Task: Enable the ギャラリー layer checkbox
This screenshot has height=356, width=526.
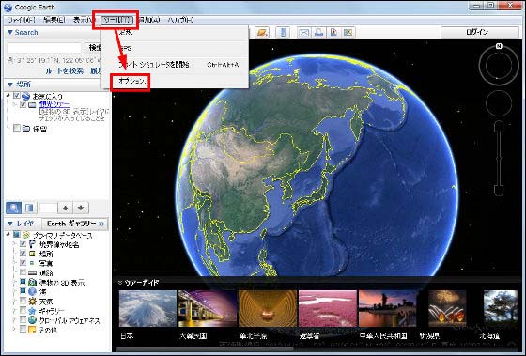Action: click(23, 310)
